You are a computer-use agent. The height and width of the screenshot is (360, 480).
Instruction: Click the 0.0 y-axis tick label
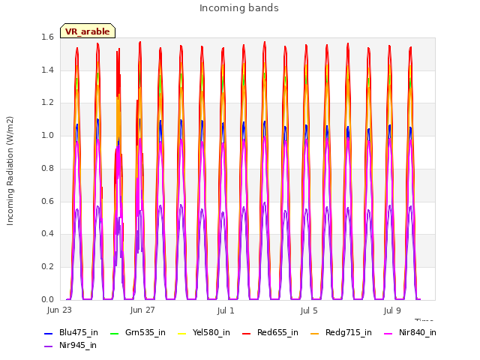coord(47,299)
